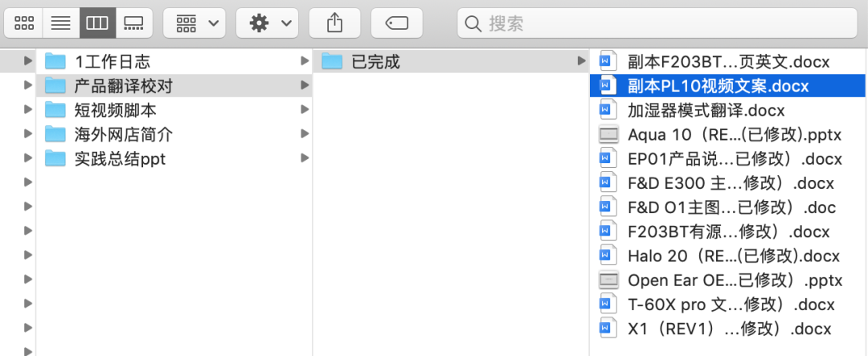Expand arrow right of 短视频脚本
Screen dimensions: 868x356
(x=304, y=109)
